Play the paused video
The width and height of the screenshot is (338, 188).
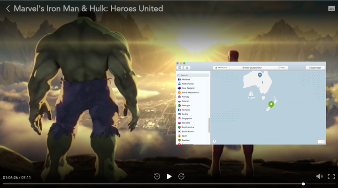tap(169, 176)
